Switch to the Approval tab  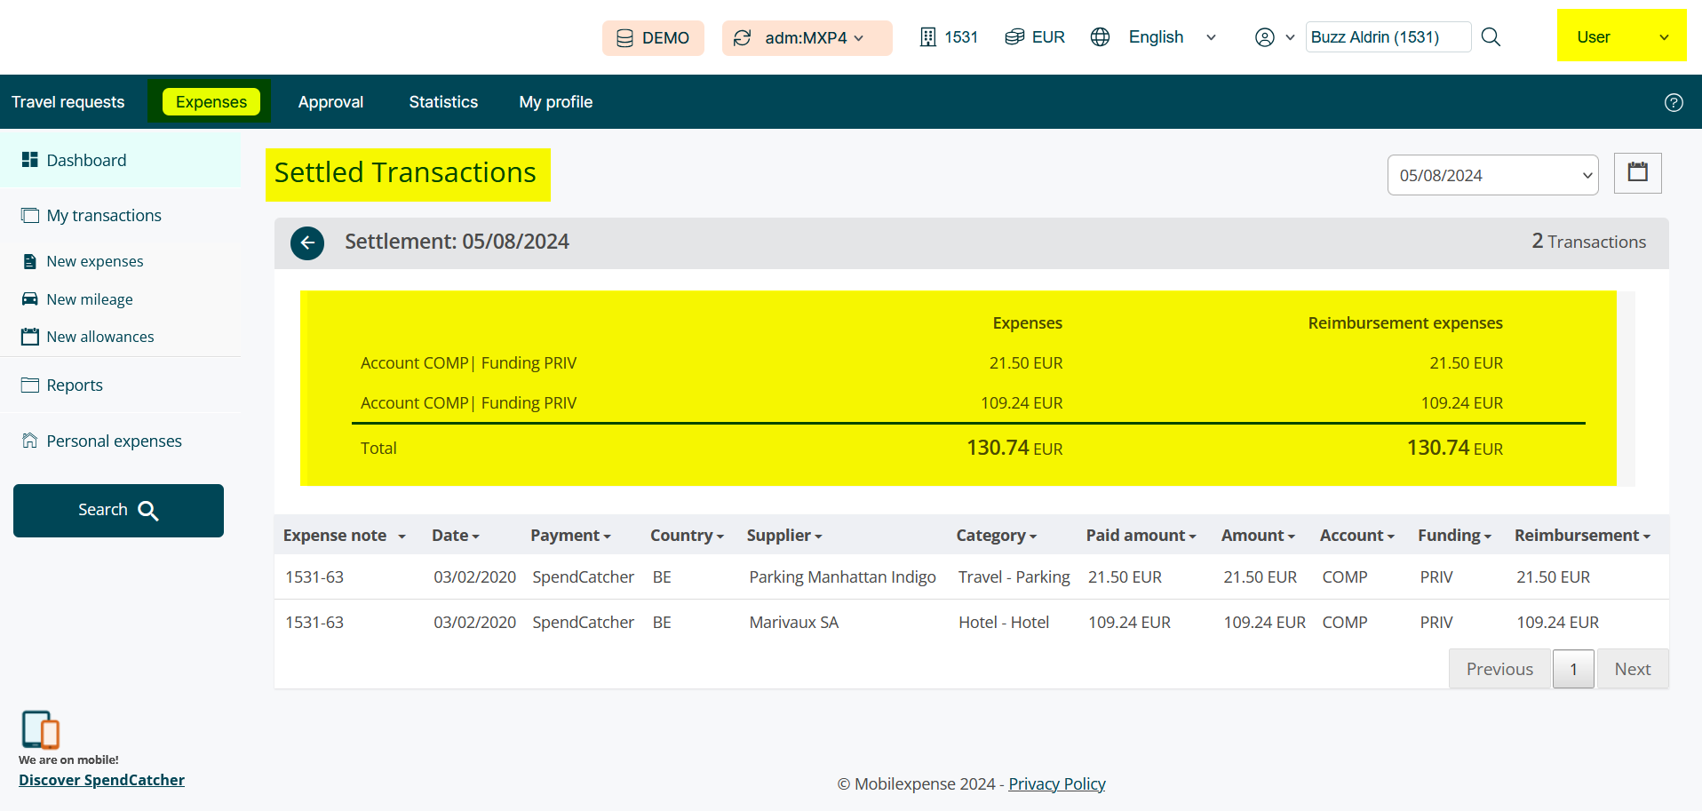pyautogui.click(x=330, y=102)
